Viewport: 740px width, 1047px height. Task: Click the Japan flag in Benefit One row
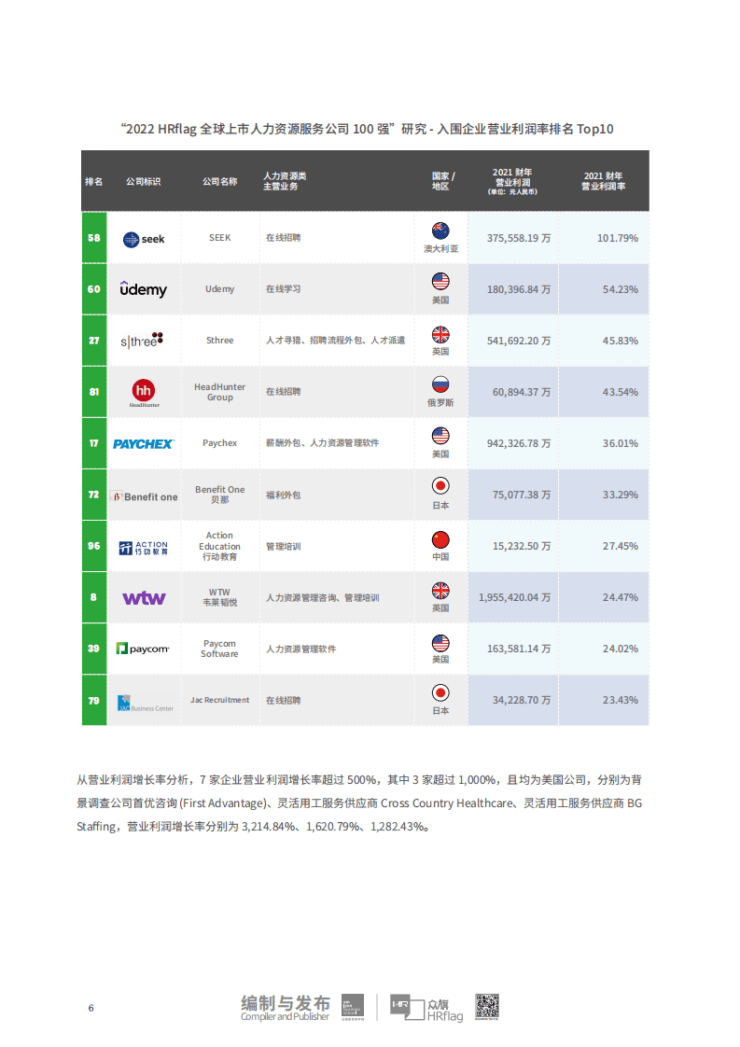(440, 486)
